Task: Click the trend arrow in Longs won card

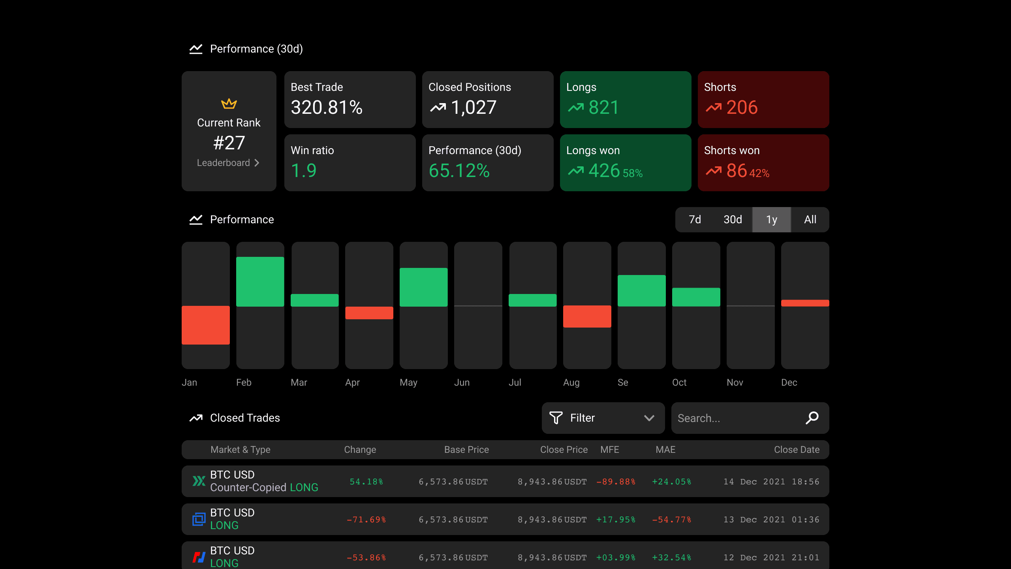Action: (576, 171)
